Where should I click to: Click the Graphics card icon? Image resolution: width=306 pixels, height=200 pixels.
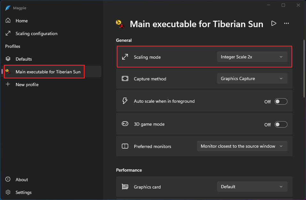point(125,187)
